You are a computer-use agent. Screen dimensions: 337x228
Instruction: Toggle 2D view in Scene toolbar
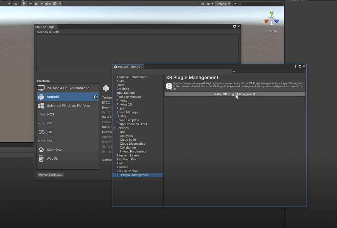click(x=16, y=4)
